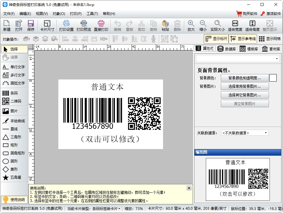Close the 使用说明 instructions panel

click(x=189, y=188)
